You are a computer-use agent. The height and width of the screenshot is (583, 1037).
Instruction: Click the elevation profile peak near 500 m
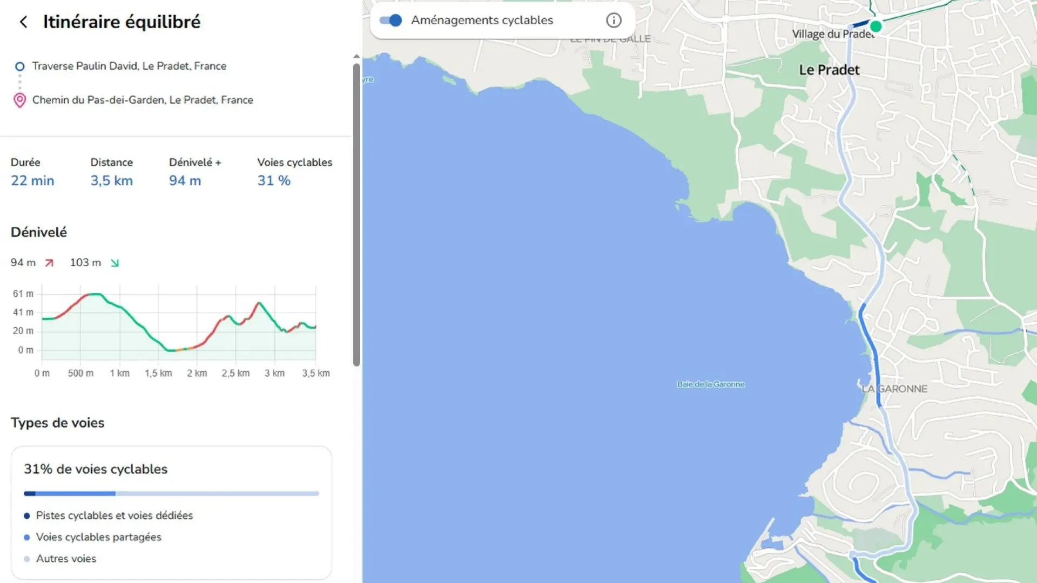96,294
